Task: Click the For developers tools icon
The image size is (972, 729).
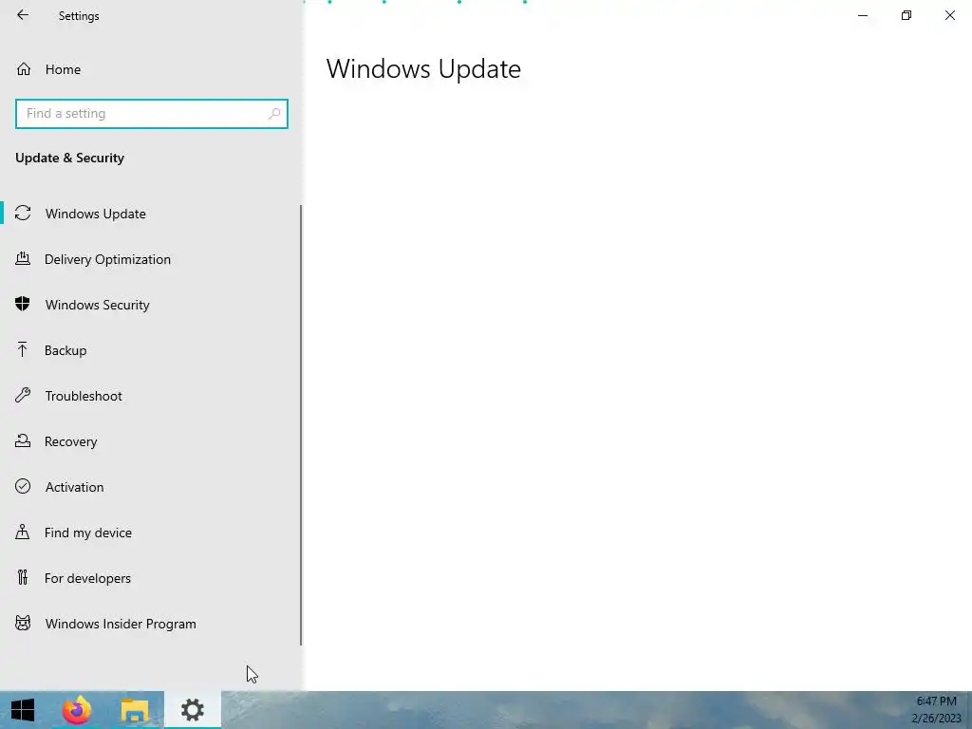Action: (x=23, y=577)
